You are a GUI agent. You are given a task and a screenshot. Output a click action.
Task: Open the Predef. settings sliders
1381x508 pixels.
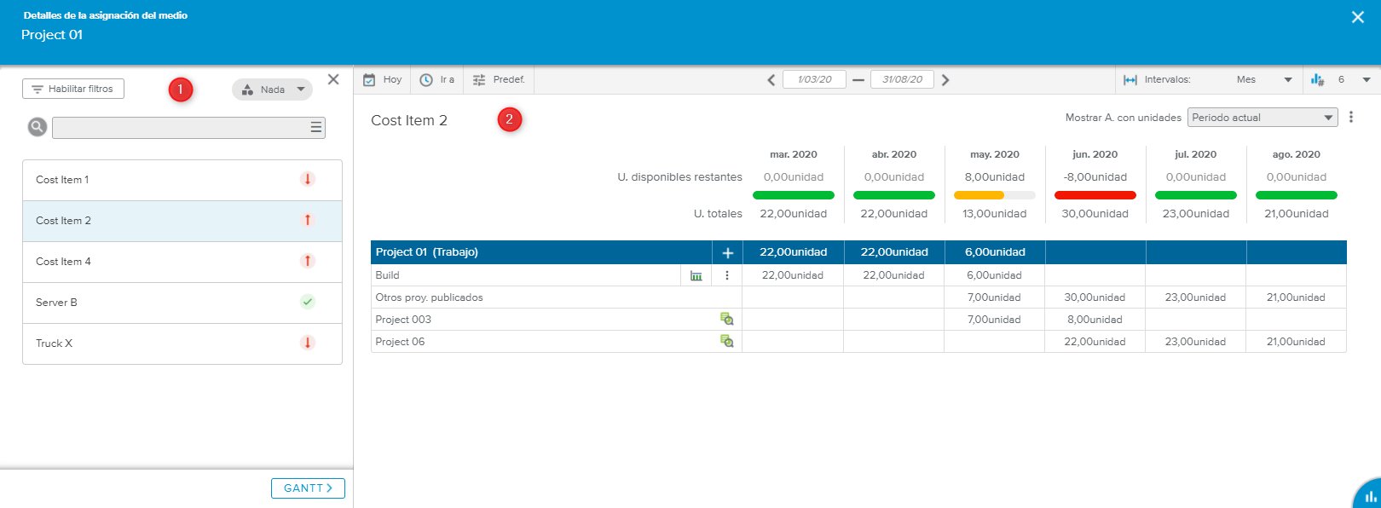coord(499,79)
